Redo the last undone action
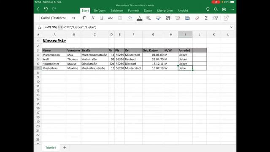270x152 pixels. click(54, 9)
